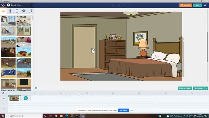Click the cloud upload icon
Image resolution: width=209 pixels, height=118 pixels.
click(x=3, y=5)
